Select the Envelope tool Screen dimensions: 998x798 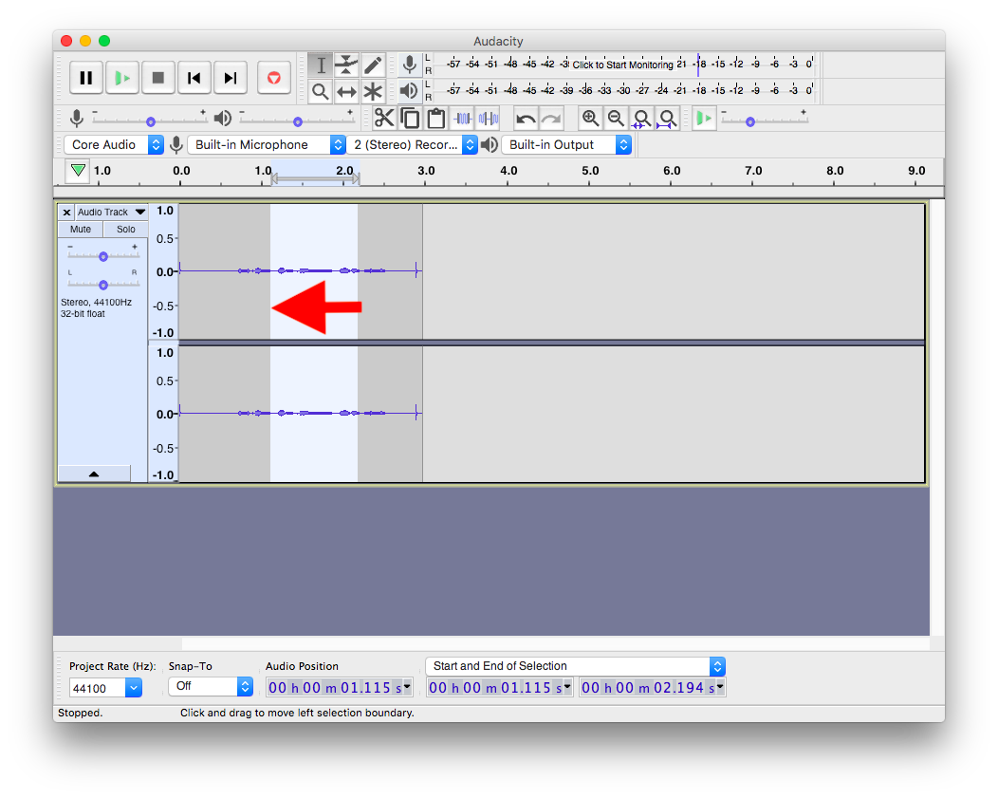click(346, 65)
